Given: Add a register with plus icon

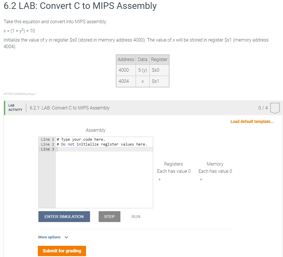Looking at the screenshot, I should (x=159, y=179).
